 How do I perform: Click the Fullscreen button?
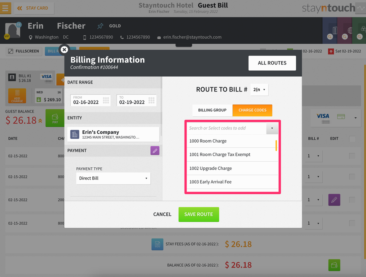(24, 51)
